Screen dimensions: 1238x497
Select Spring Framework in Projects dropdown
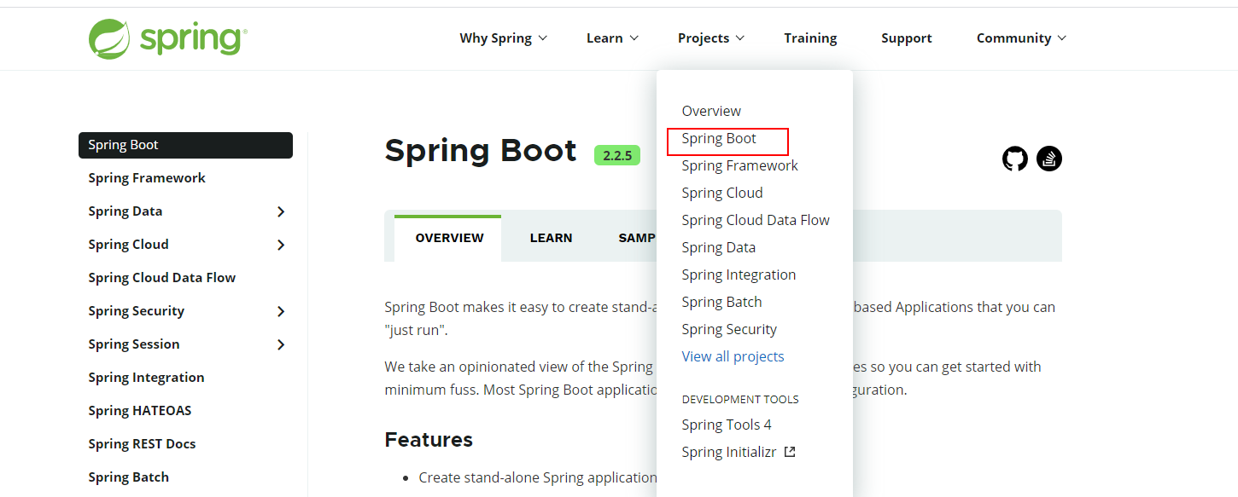[x=739, y=165]
